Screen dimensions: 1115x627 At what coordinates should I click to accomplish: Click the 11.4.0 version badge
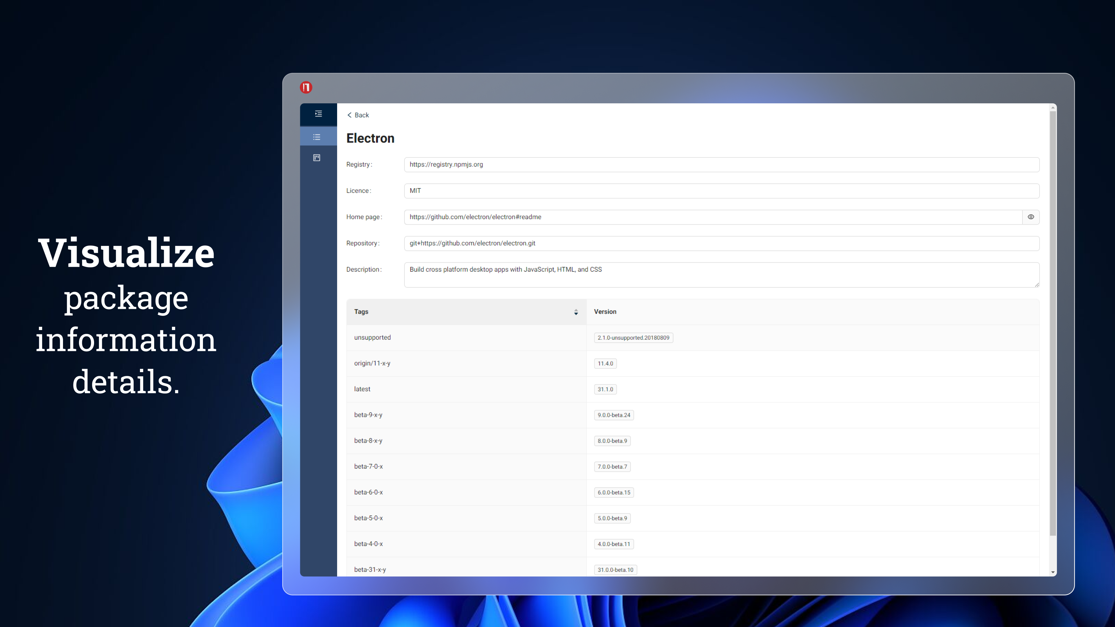tap(605, 363)
